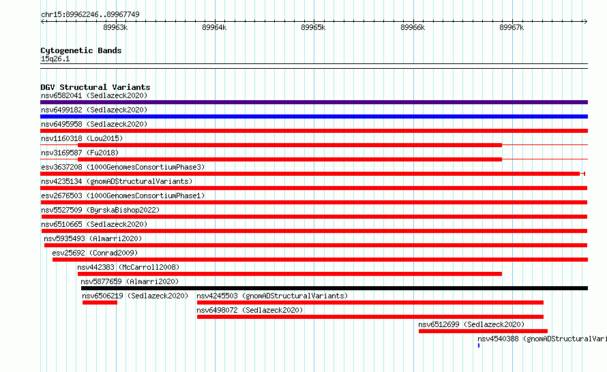This screenshot has height=372, width=607.
Task: Open the nsv6495958 (Sedlazeck2020) label
Action: (94, 124)
